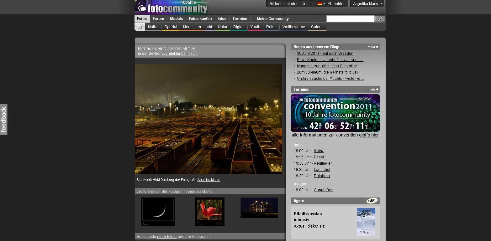Open the Duisburg meeting link

(322, 176)
